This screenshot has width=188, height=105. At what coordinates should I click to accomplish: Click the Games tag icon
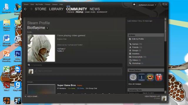[130, 44]
